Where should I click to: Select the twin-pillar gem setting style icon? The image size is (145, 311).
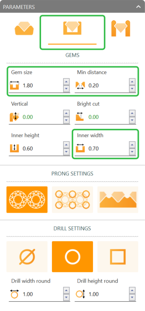[x=121, y=28]
